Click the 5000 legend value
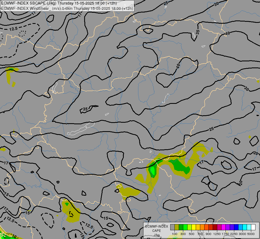 251,234
